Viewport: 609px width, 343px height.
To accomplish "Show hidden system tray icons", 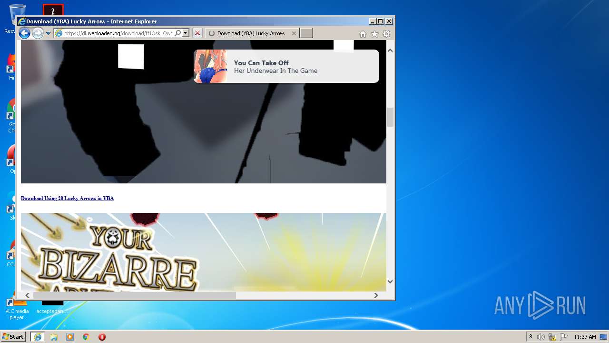I will click(x=530, y=337).
